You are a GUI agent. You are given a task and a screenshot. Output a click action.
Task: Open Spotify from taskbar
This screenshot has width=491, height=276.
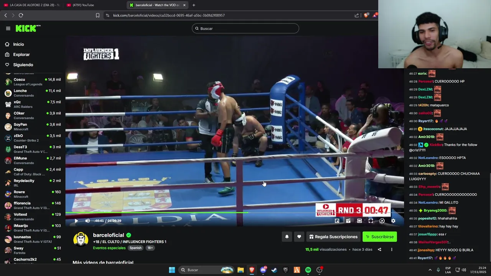click(308, 270)
